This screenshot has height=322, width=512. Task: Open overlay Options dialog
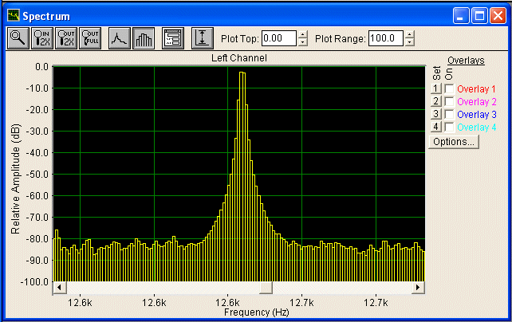pyautogui.click(x=453, y=142)
